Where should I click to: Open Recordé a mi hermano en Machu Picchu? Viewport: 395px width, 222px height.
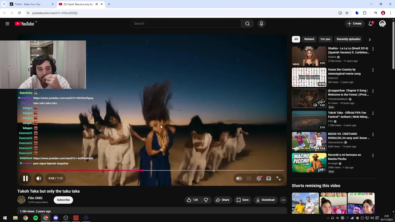[x=344, y=157]
